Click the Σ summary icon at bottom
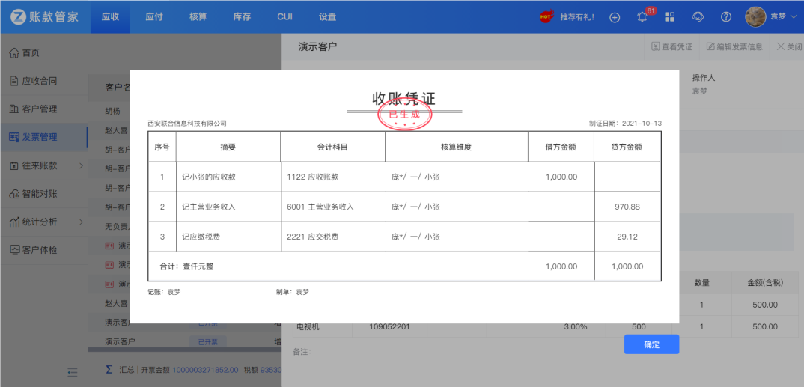804x387 pixels. [109, 370]
